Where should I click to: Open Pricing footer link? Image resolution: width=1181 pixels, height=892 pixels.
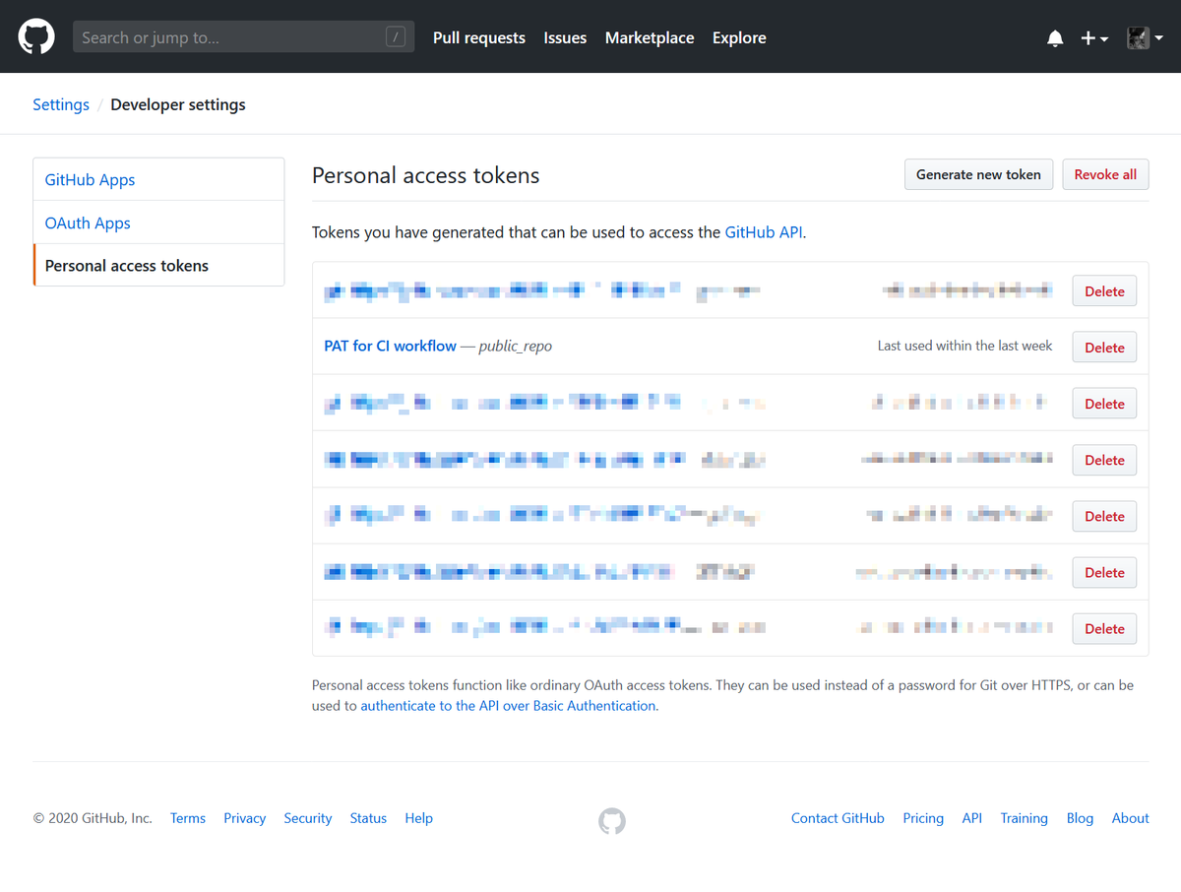[923, 818]
